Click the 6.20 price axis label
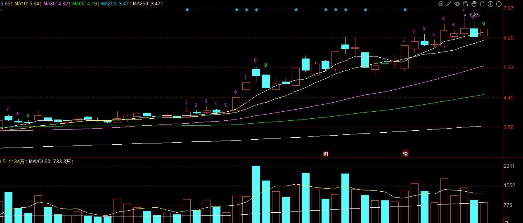The width and height of the screenshot is (523, 223). tap(509, 38)
